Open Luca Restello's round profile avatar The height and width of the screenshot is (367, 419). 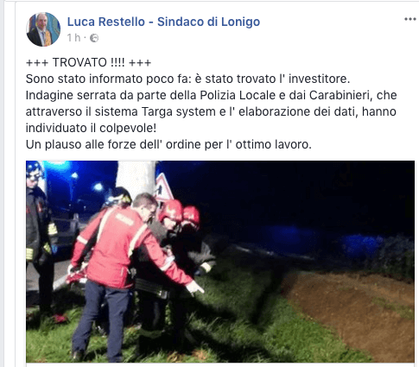pyautogui.click(x=43, y=29)
